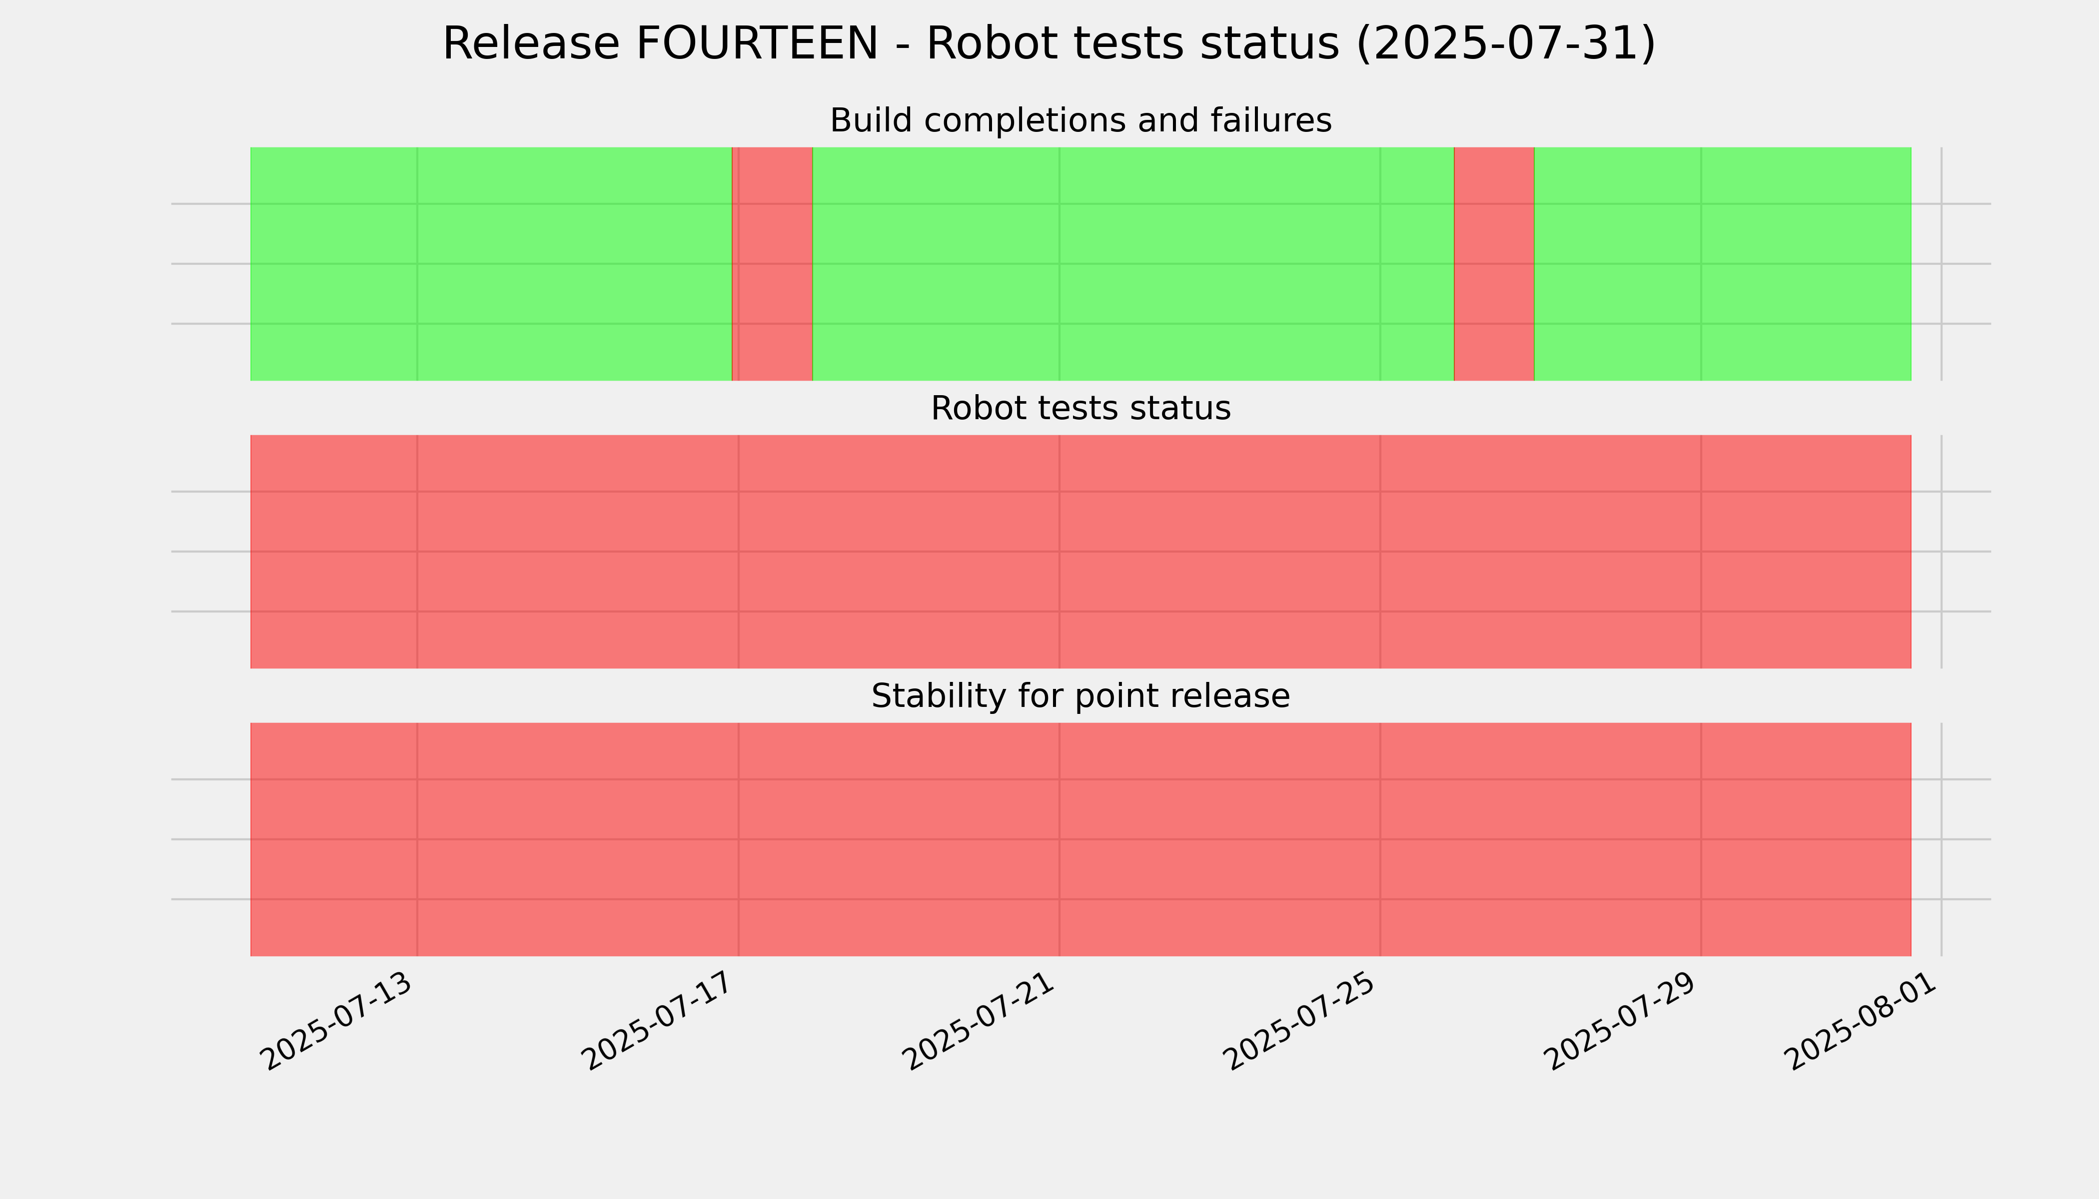The image size is (2099, 1199).
Task: Click the Robot tests status subplot title
Action: [x=1080, y=409]
